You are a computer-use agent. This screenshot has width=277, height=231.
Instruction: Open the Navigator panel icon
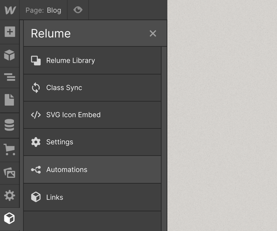(x=9, y=77)
